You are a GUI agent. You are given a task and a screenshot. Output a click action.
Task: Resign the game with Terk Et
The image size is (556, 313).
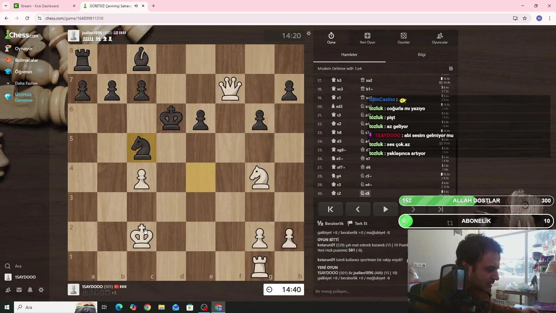point(357,223)
